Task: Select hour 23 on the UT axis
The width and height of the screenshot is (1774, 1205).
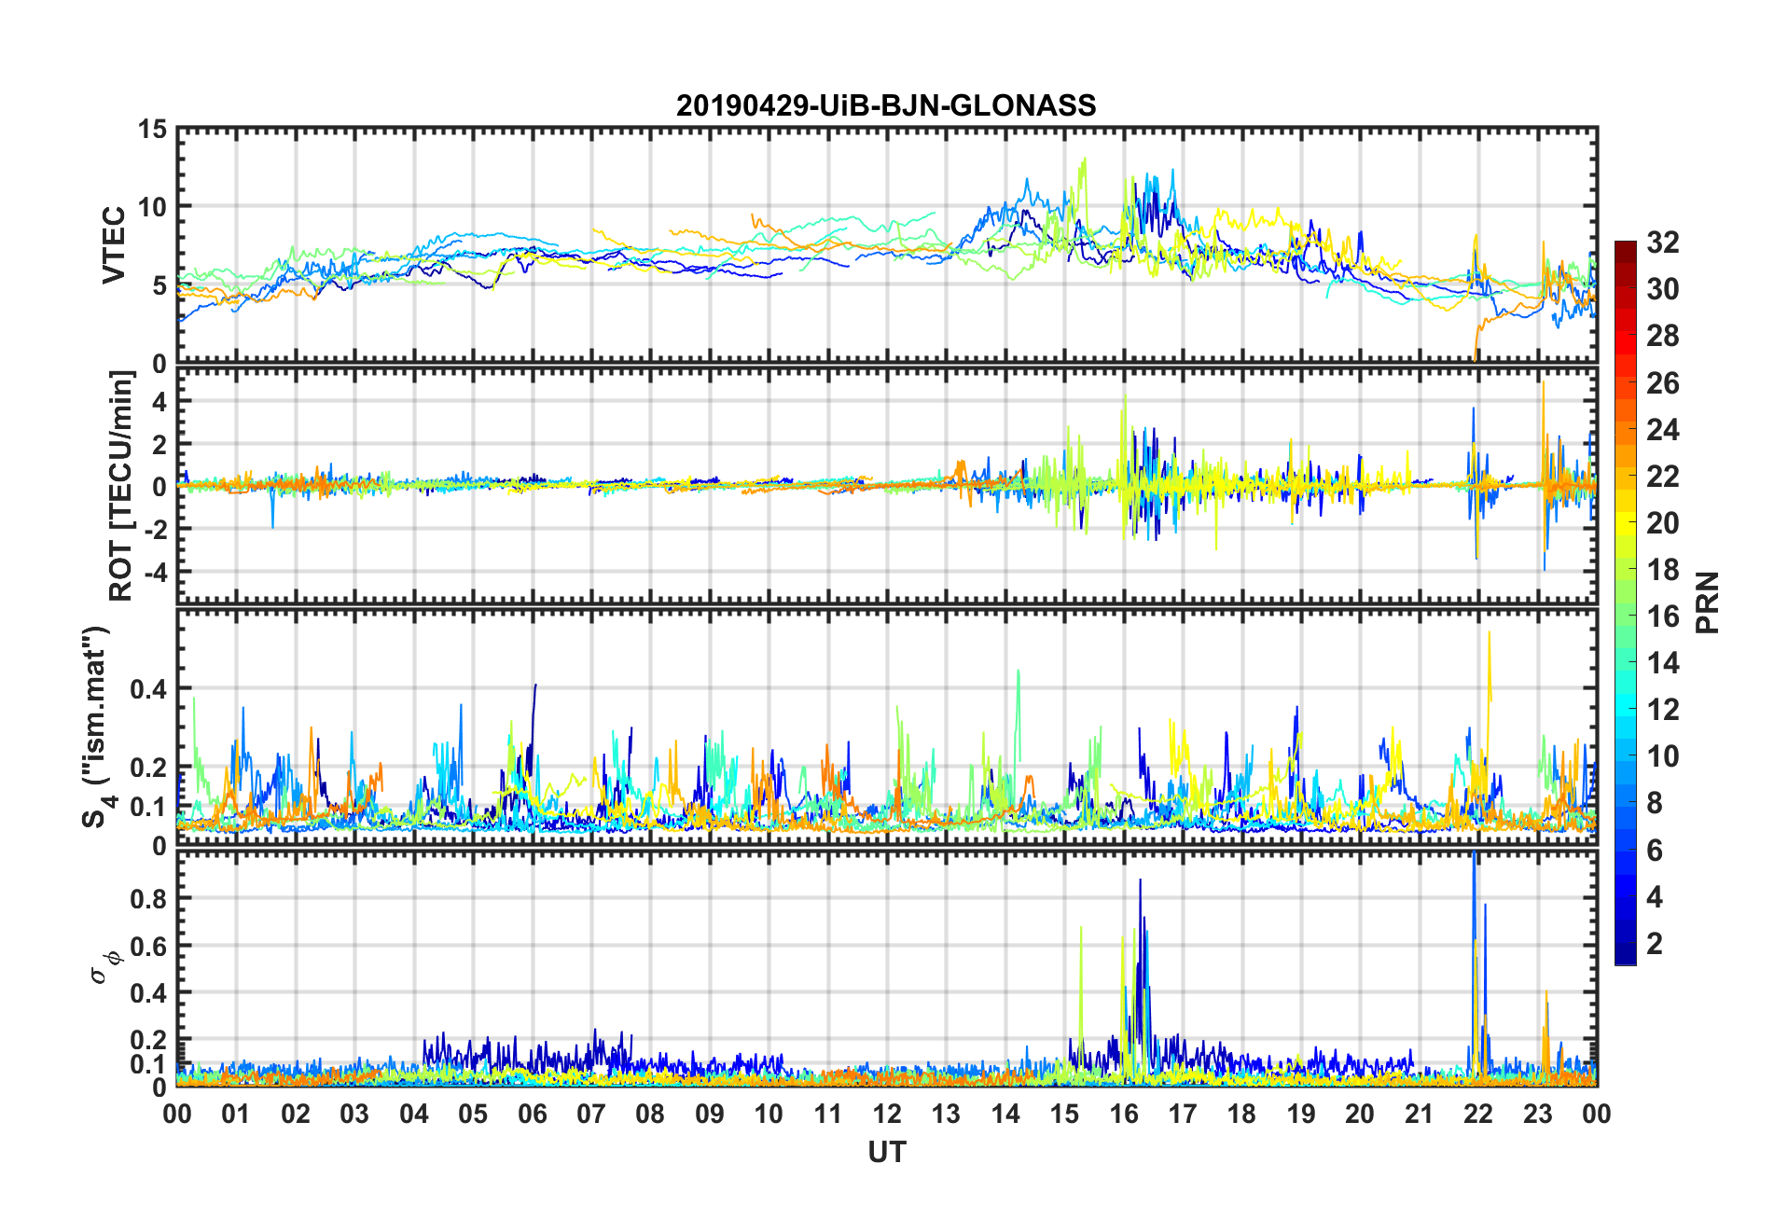Action: 1537,1115
